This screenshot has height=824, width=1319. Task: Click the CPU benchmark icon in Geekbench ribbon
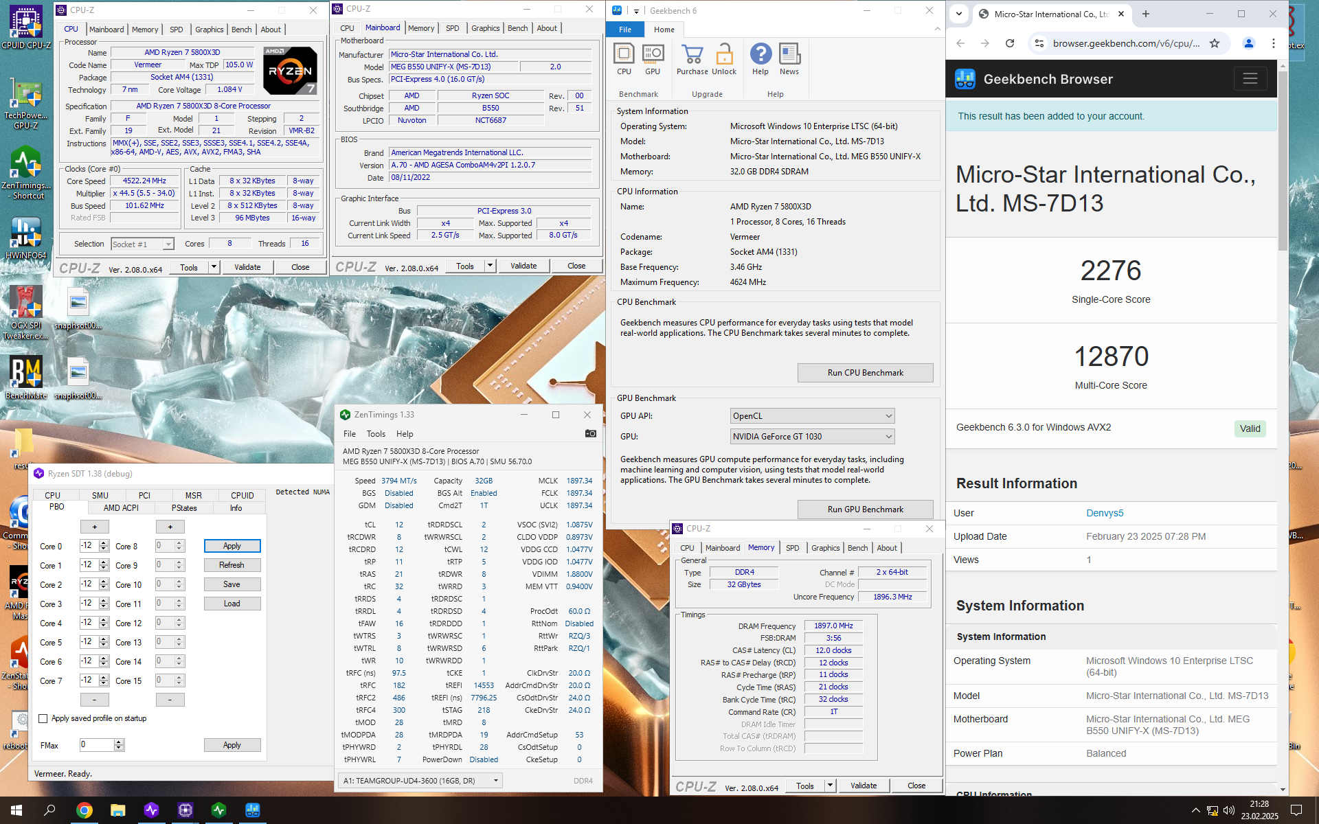tap(624, 59)
